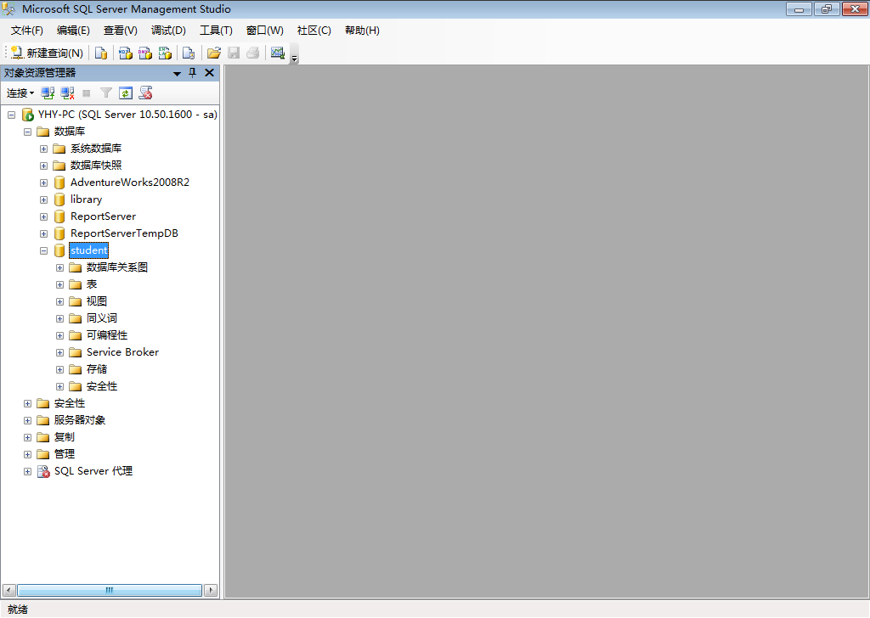Expand the 表 tables folder

click(60, 285)
